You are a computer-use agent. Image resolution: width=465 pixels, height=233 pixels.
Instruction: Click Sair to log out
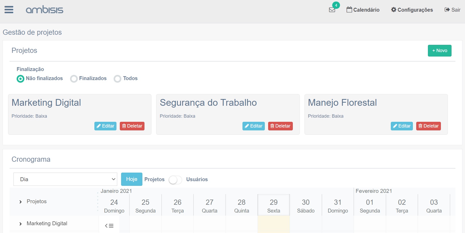coord(452,10)
